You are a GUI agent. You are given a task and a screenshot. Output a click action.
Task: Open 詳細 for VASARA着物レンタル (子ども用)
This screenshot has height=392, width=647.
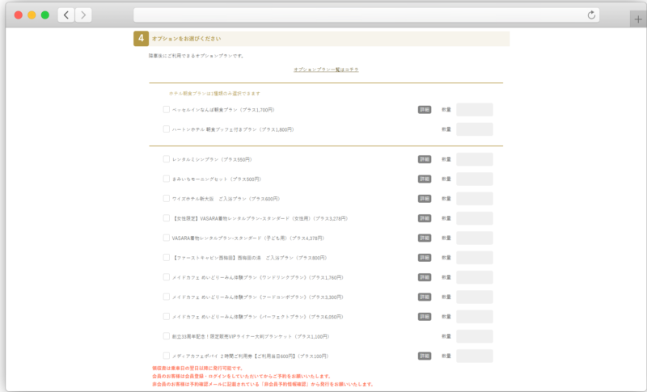point(425,238)
